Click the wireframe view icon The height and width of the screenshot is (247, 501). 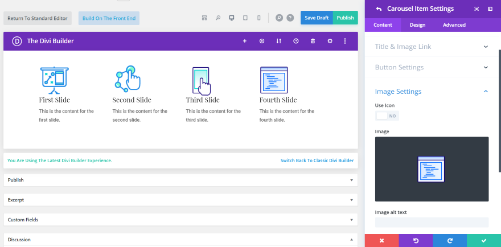[204, 18]
